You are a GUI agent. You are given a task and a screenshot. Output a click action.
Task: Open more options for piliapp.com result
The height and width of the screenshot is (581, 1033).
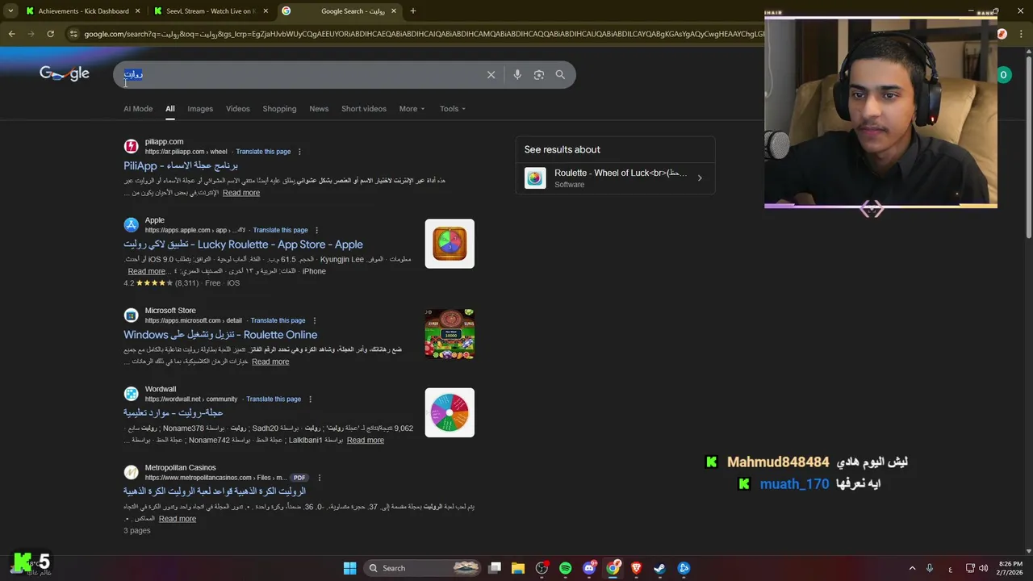pos(299,152)
